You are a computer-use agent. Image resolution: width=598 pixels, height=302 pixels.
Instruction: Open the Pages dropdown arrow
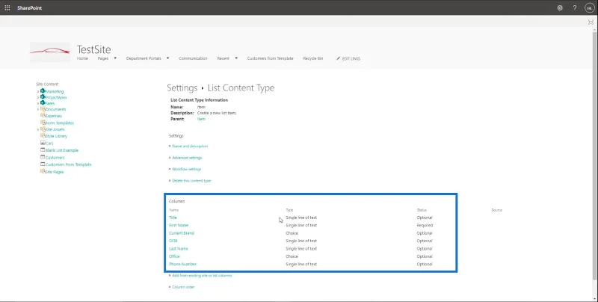pos(115,58)
